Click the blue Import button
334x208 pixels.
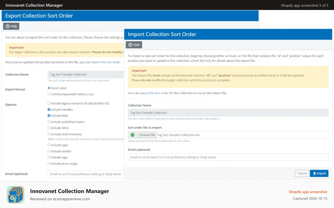[x=319, y=173]
